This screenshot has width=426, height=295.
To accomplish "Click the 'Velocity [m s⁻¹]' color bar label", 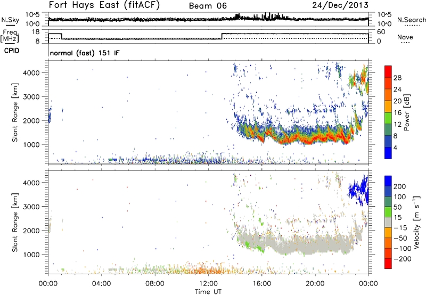I will (x=416, y=222).
